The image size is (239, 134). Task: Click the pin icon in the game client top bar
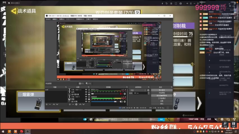pyautogui.click(x=187, y=4)
